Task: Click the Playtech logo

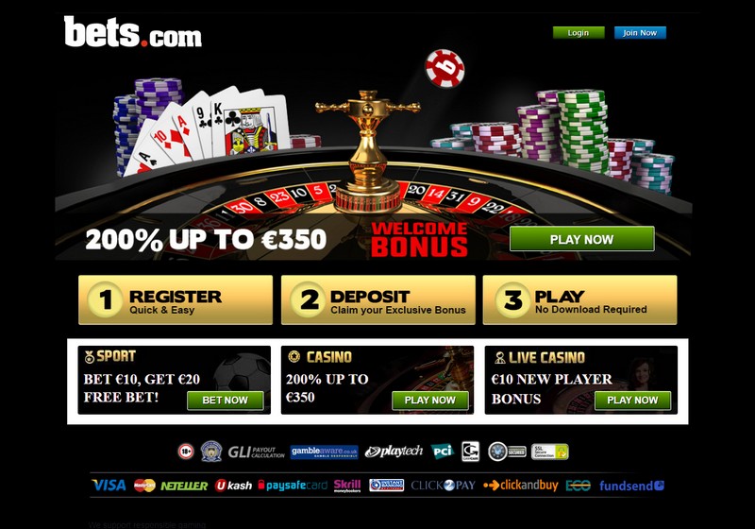Action: point(394,452)
